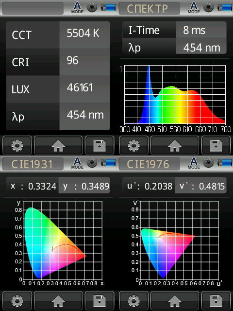Click the A MODE icon beside СПЕКТР title

tap(194, 8)
